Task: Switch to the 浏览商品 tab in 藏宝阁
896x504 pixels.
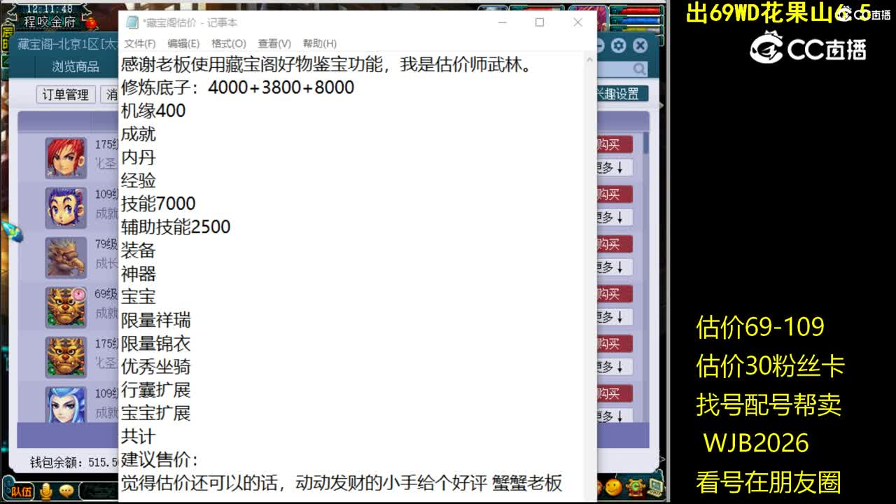Action: tap(76, 67)
